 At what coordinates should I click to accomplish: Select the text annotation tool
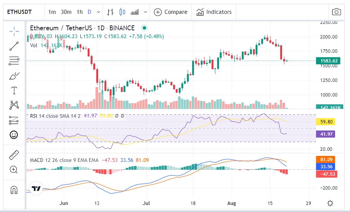(14, 90)
